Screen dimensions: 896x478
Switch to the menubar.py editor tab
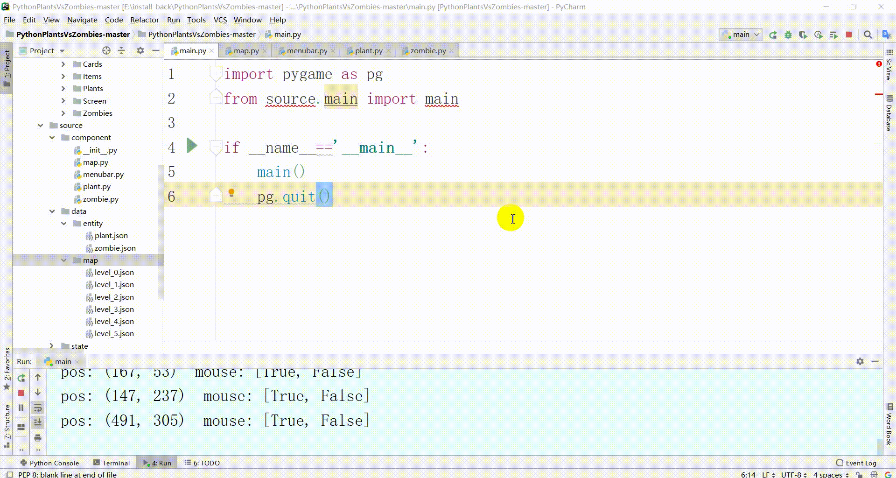(x=307, y=50)
